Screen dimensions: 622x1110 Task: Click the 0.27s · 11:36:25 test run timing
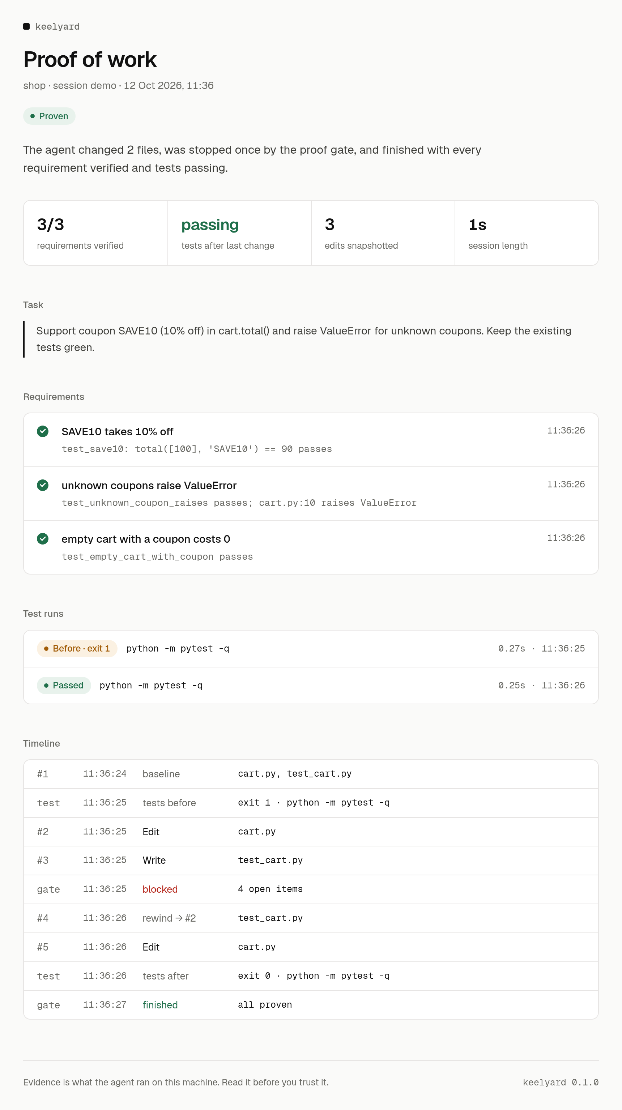click(x=541, y=649)
